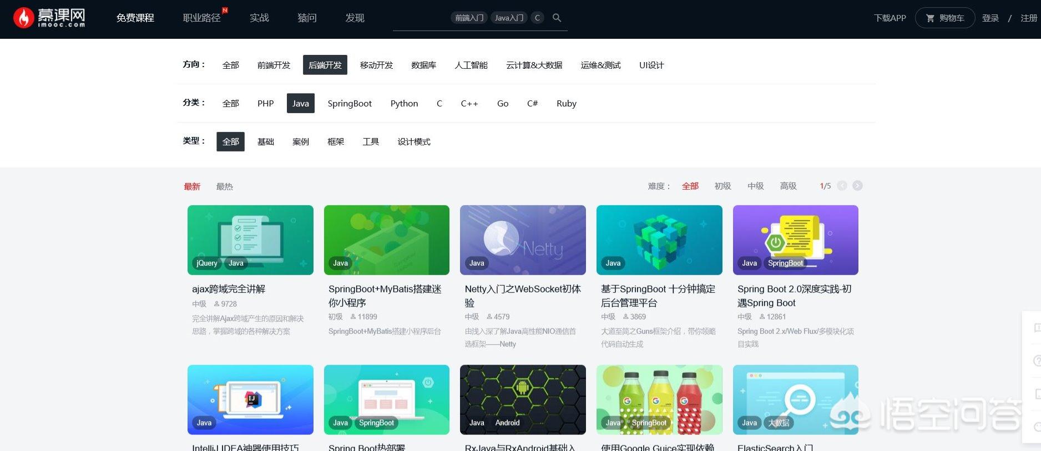
Task: Select 设计模式 type filter
Action: [414, 141]
